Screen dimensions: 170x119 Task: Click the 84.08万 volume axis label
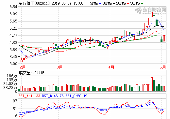[x=10, y=84]
